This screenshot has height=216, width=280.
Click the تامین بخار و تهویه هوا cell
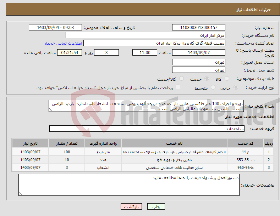pos(174,160)
